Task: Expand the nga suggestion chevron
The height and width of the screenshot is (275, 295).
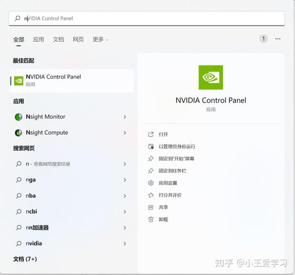Action: click(125, 180)
